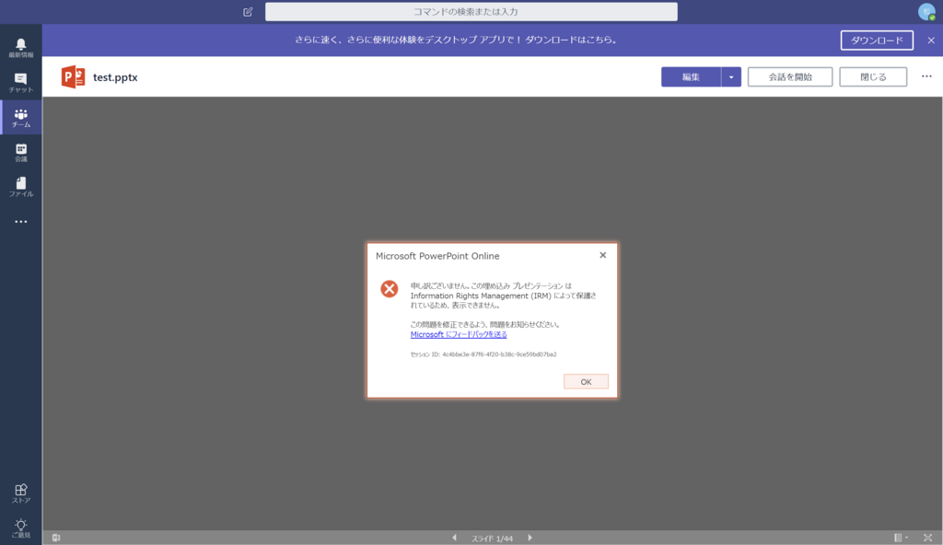Open the sidebar more apps ellipsis
The width and height of the screenshot is (943, 545).
[21, 222]
